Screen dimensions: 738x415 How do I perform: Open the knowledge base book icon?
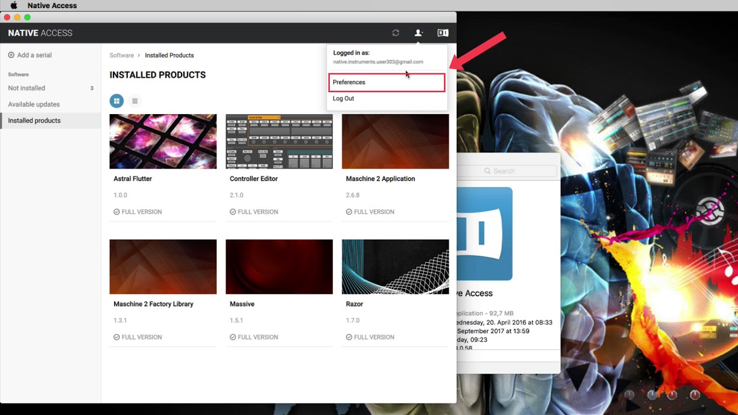pyautogui.click(x=443, y=33)
